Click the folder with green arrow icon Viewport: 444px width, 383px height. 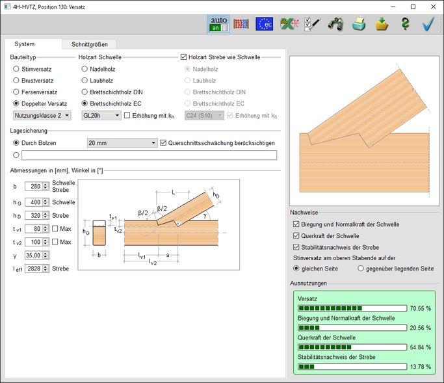click(x=382, y=24)
